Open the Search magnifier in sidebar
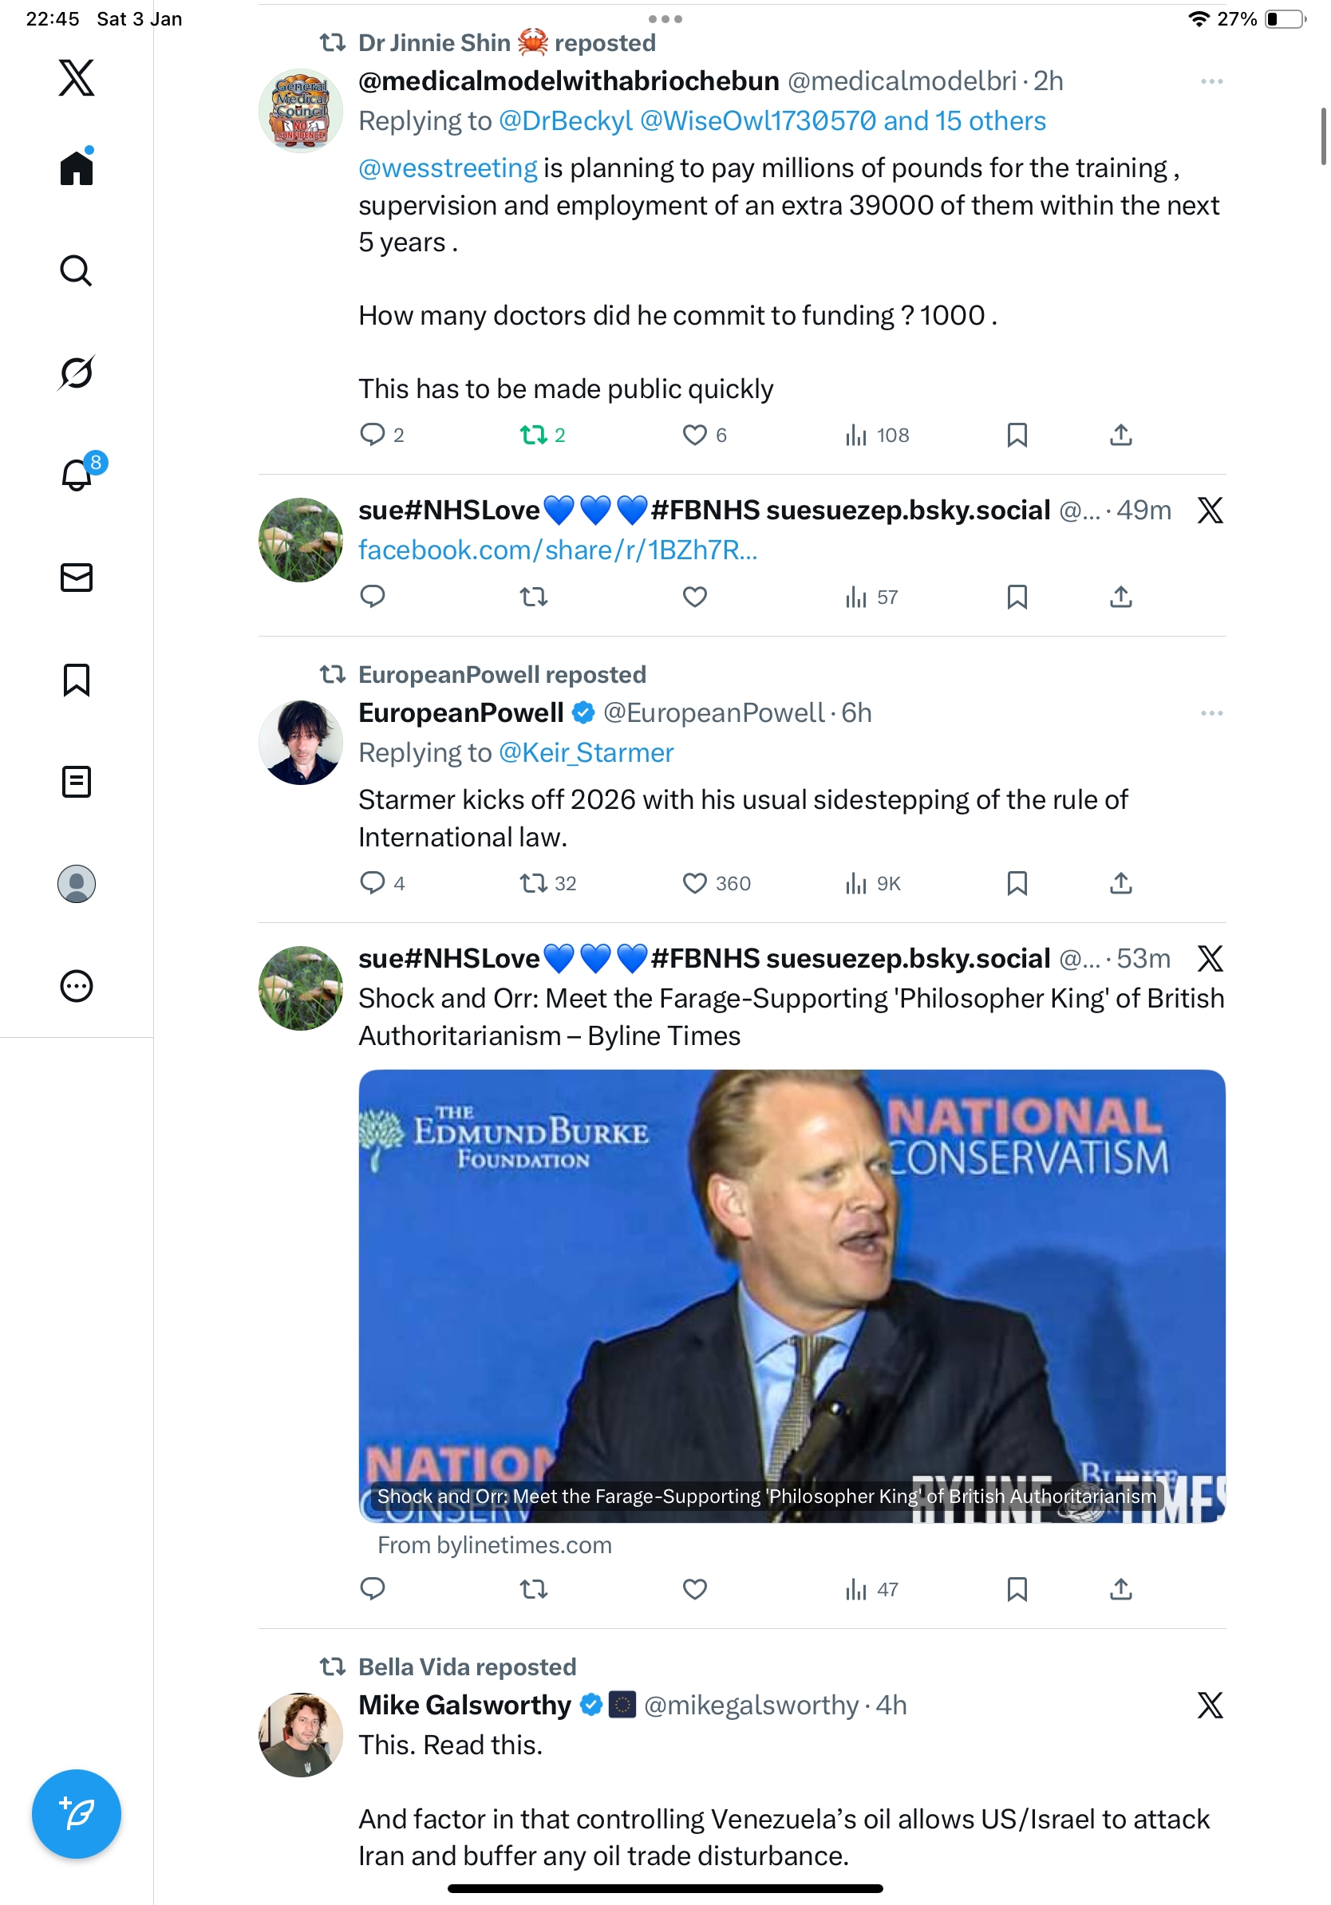Viewport: 1331px width, 1905px height. (77, 270)
